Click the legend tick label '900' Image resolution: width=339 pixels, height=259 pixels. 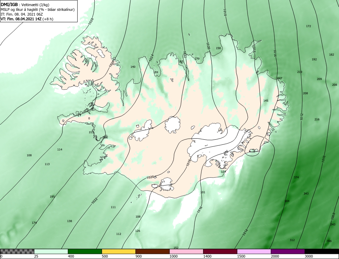click(x=139, y=256)
